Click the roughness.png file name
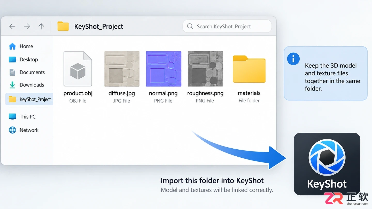This screenshot has width=372, height=209. coord(205,93)
